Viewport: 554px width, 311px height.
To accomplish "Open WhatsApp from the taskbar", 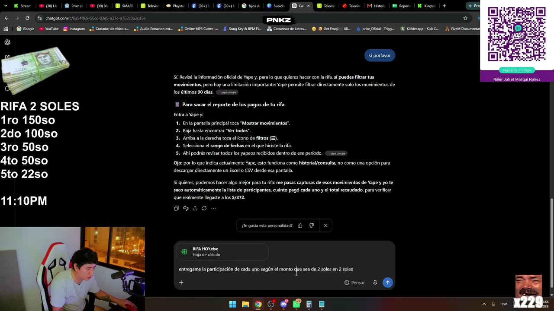I will tap(296, 304).
